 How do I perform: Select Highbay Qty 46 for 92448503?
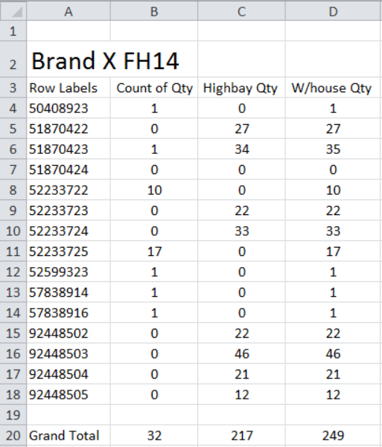(241, 354)
